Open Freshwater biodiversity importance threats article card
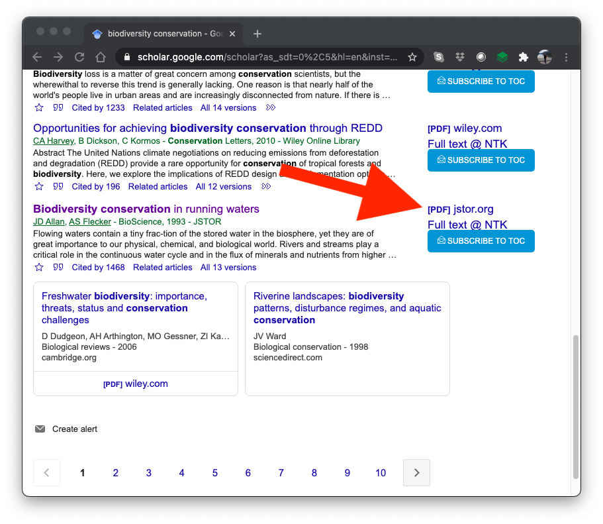 pos(124,307)
